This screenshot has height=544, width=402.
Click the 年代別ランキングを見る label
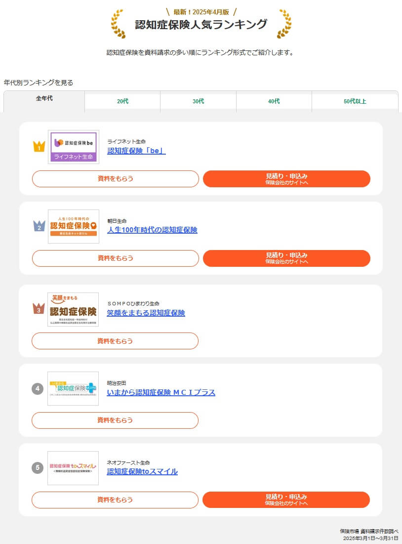(x=39, y=83)
